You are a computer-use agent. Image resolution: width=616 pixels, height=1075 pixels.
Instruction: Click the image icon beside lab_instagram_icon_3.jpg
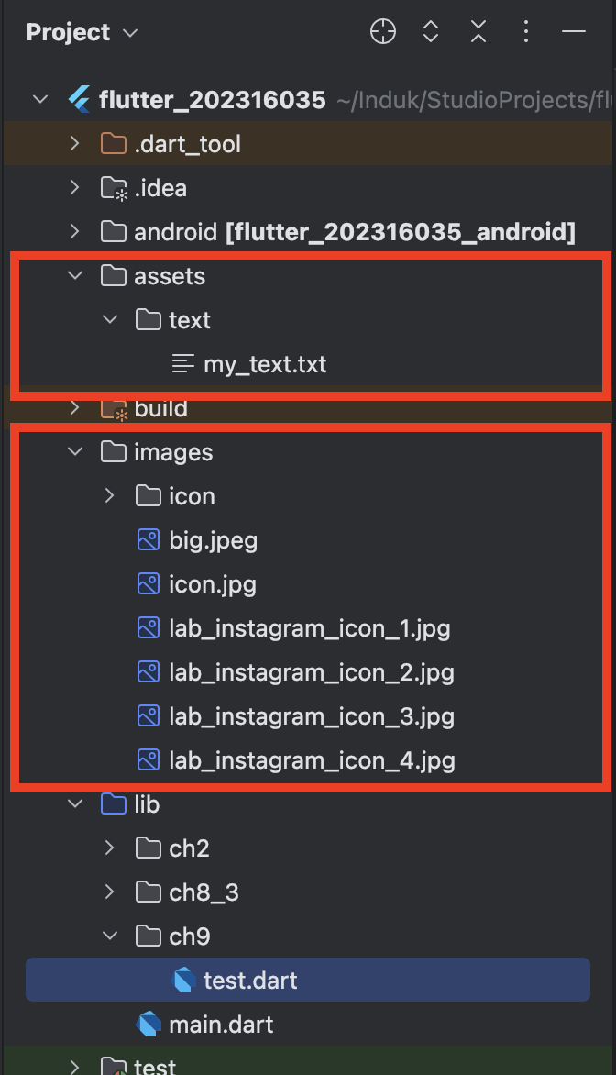[148, 715]
